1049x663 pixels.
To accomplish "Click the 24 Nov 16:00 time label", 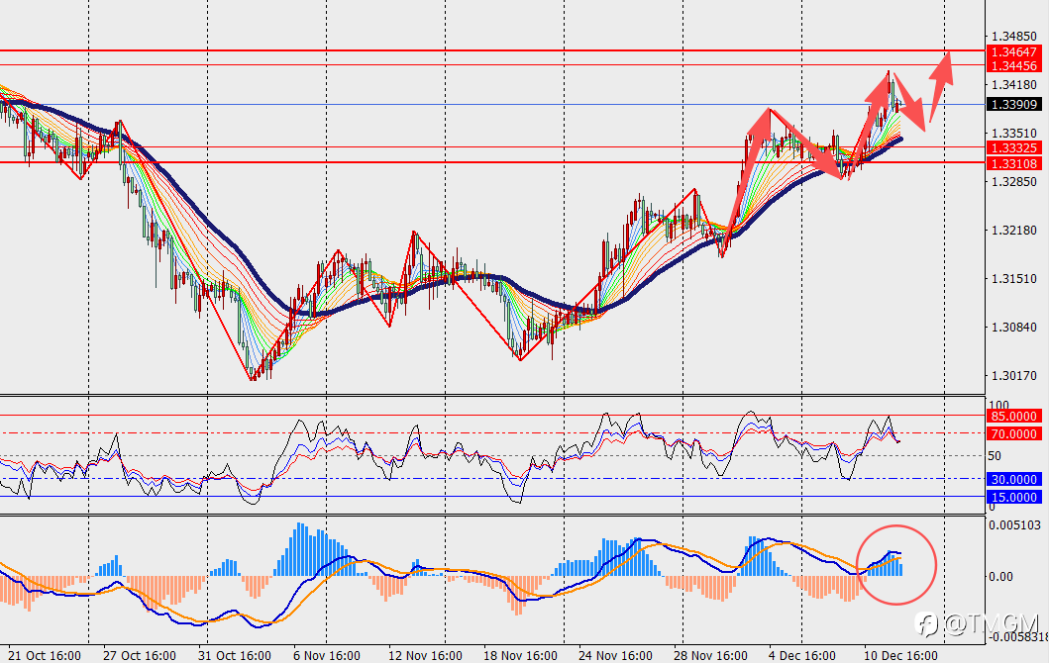I will click(x=615, y=655).
